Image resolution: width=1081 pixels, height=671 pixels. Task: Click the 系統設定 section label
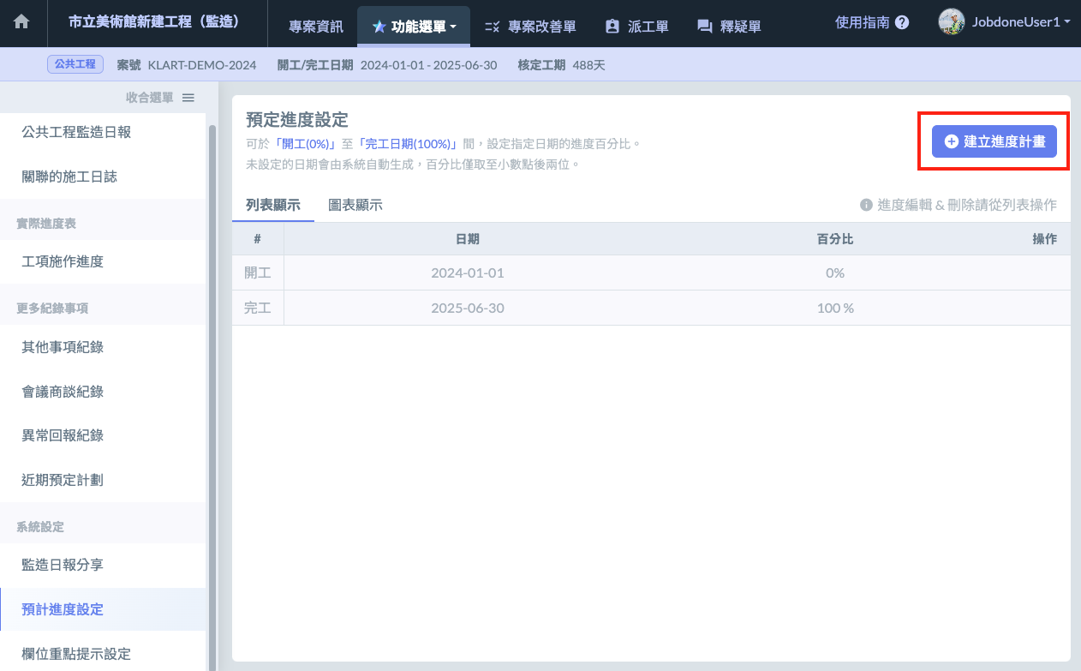pyautogui.click(x=40, y=526)
